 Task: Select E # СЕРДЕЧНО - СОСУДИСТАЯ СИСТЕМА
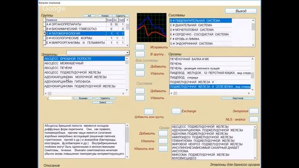click(x=200, y=34)
